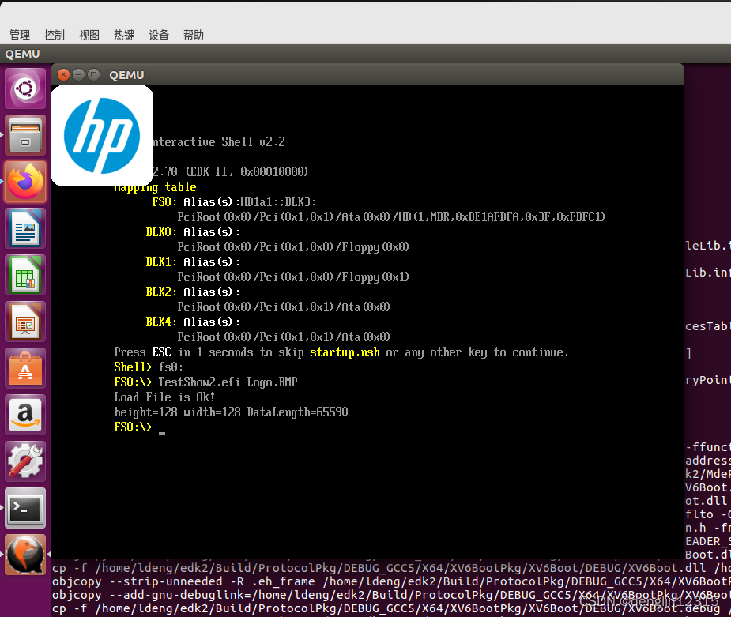This screenshot has height=617, width=731.
Task: Click 'BLK1:' mapping entry label
Action: 161,262
